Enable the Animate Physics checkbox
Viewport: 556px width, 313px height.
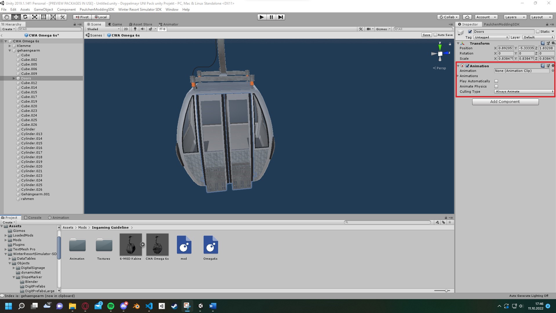pyautogui.click(x=496, y=86)
